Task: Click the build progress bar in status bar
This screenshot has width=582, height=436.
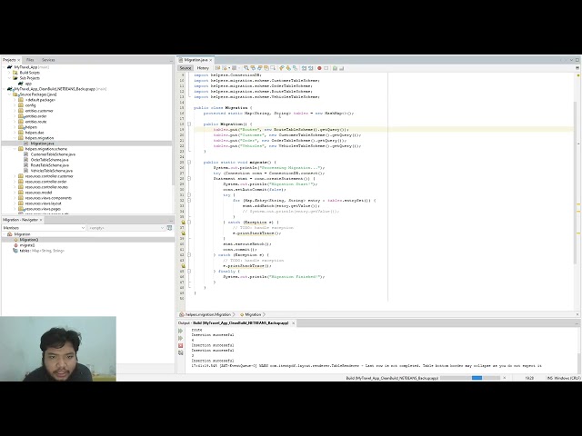Action: pyautogui.click(x=470, y=378)
